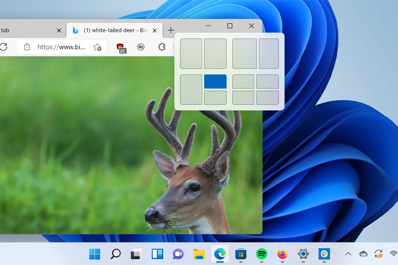This screenshot has height=265, width=398.
Task: Open Microsoft Store from taskbar
Action: click(x=241, y=254)
